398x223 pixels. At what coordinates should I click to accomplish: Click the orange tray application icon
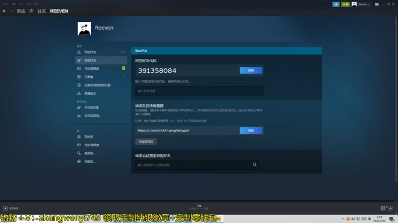point(348,219)
